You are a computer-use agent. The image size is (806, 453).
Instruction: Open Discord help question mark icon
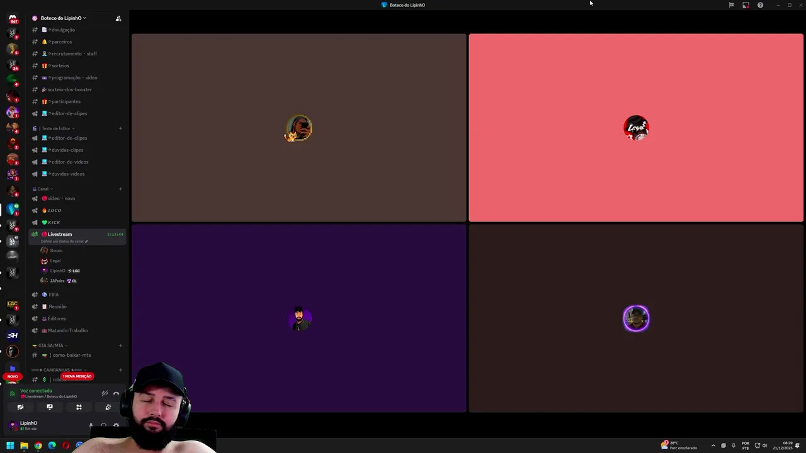pos(760,5)
